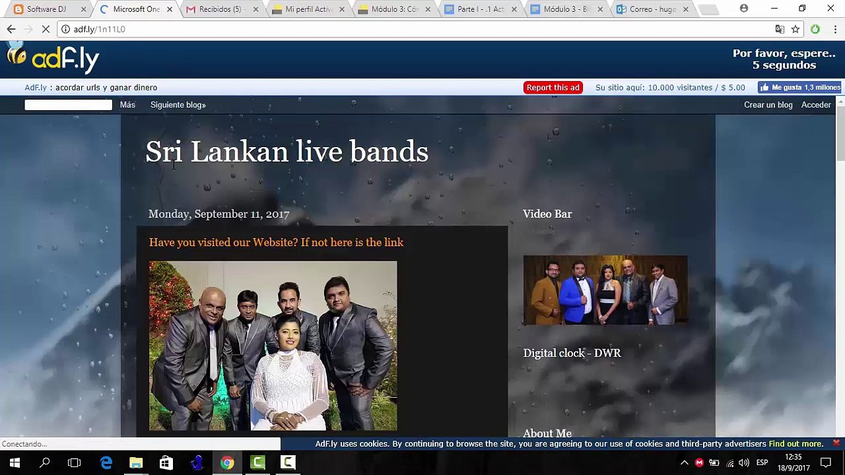Open a new Chrome tab
845x475 pixels.
tap(708, 9)
